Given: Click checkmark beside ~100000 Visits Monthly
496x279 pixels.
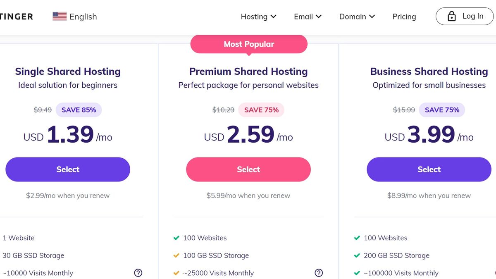Looking at the screenshot, I should [356, 273].
